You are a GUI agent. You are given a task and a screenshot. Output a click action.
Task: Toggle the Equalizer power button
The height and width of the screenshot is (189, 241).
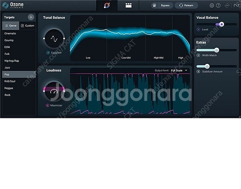(x=48, y=53)
